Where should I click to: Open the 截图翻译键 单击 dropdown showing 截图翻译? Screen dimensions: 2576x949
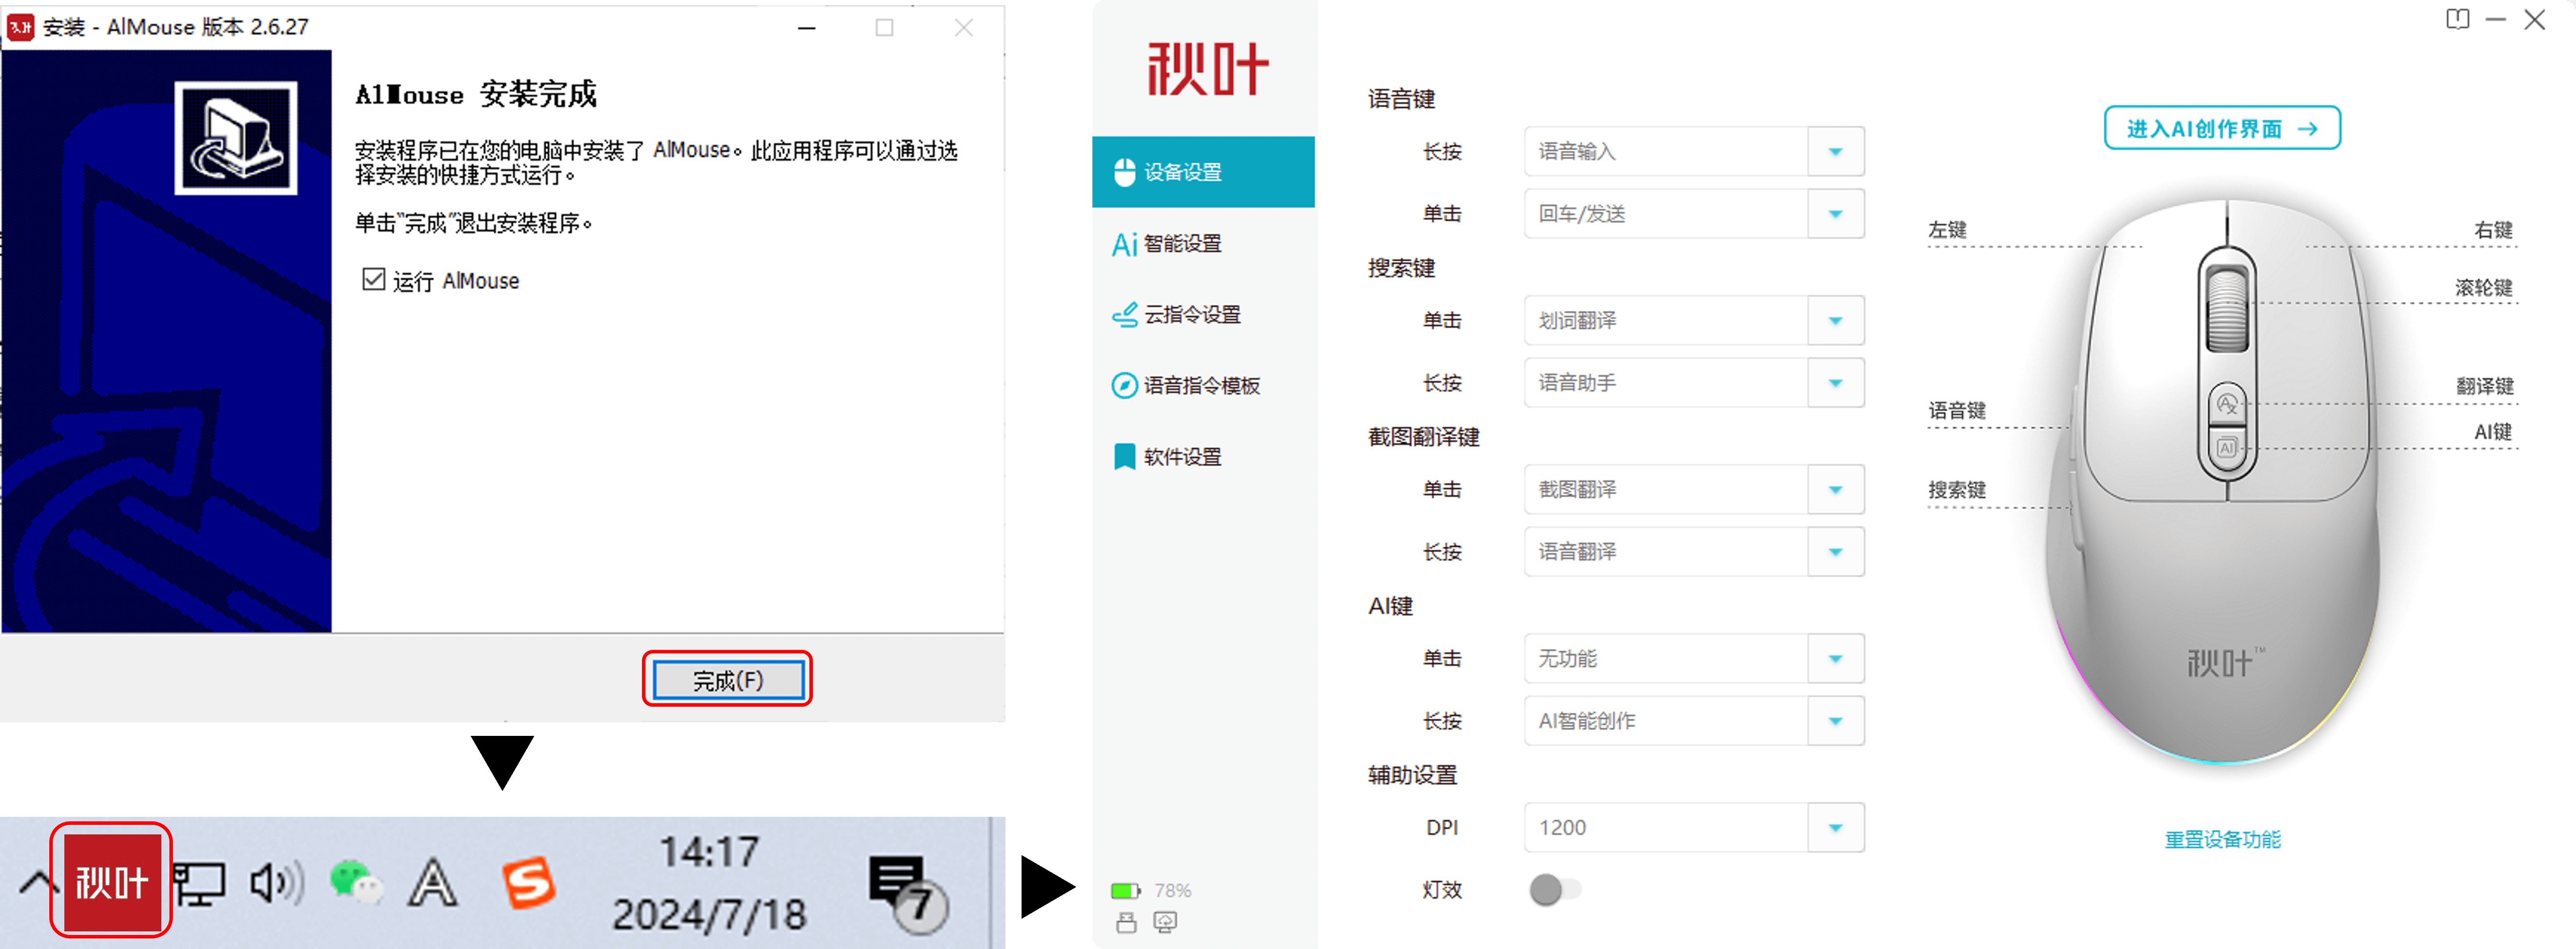click(x=1694, y=489)
